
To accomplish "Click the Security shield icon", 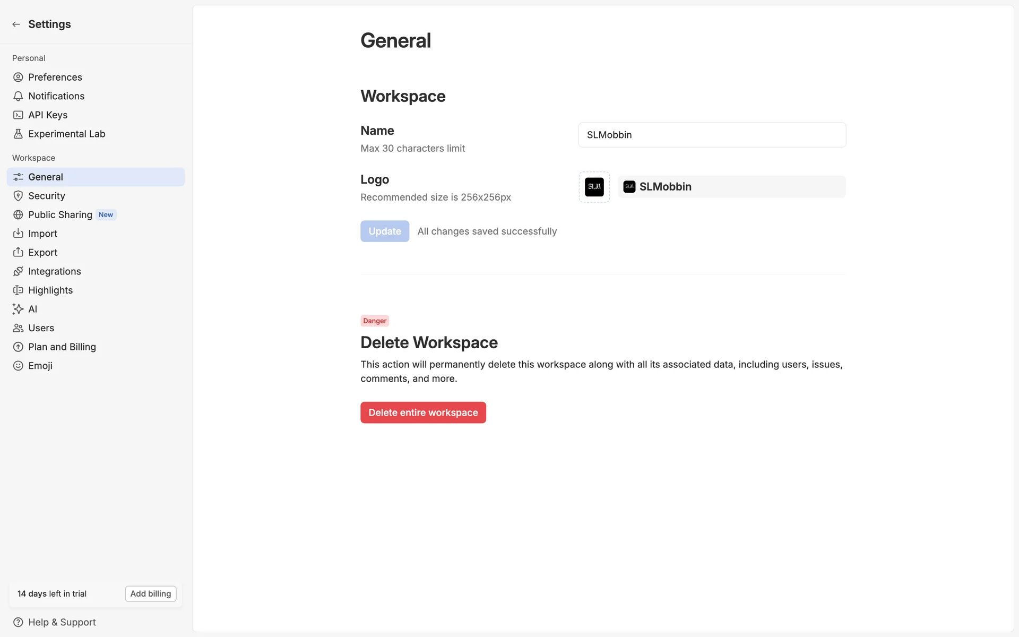I will pos(18,196).
